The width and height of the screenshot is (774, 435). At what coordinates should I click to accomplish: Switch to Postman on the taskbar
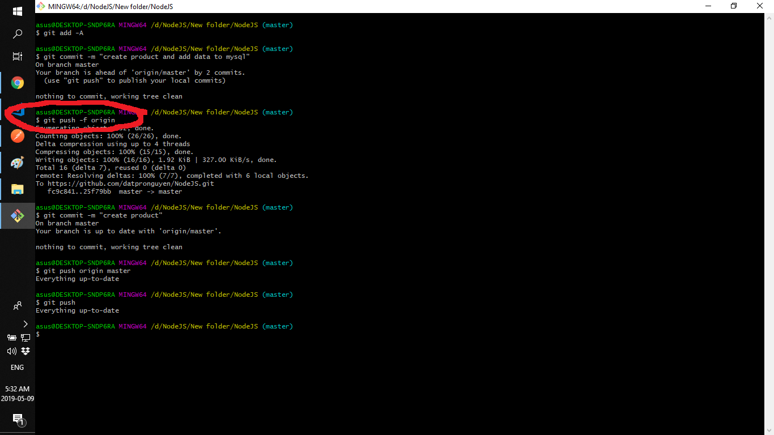(x=18, y=136)
